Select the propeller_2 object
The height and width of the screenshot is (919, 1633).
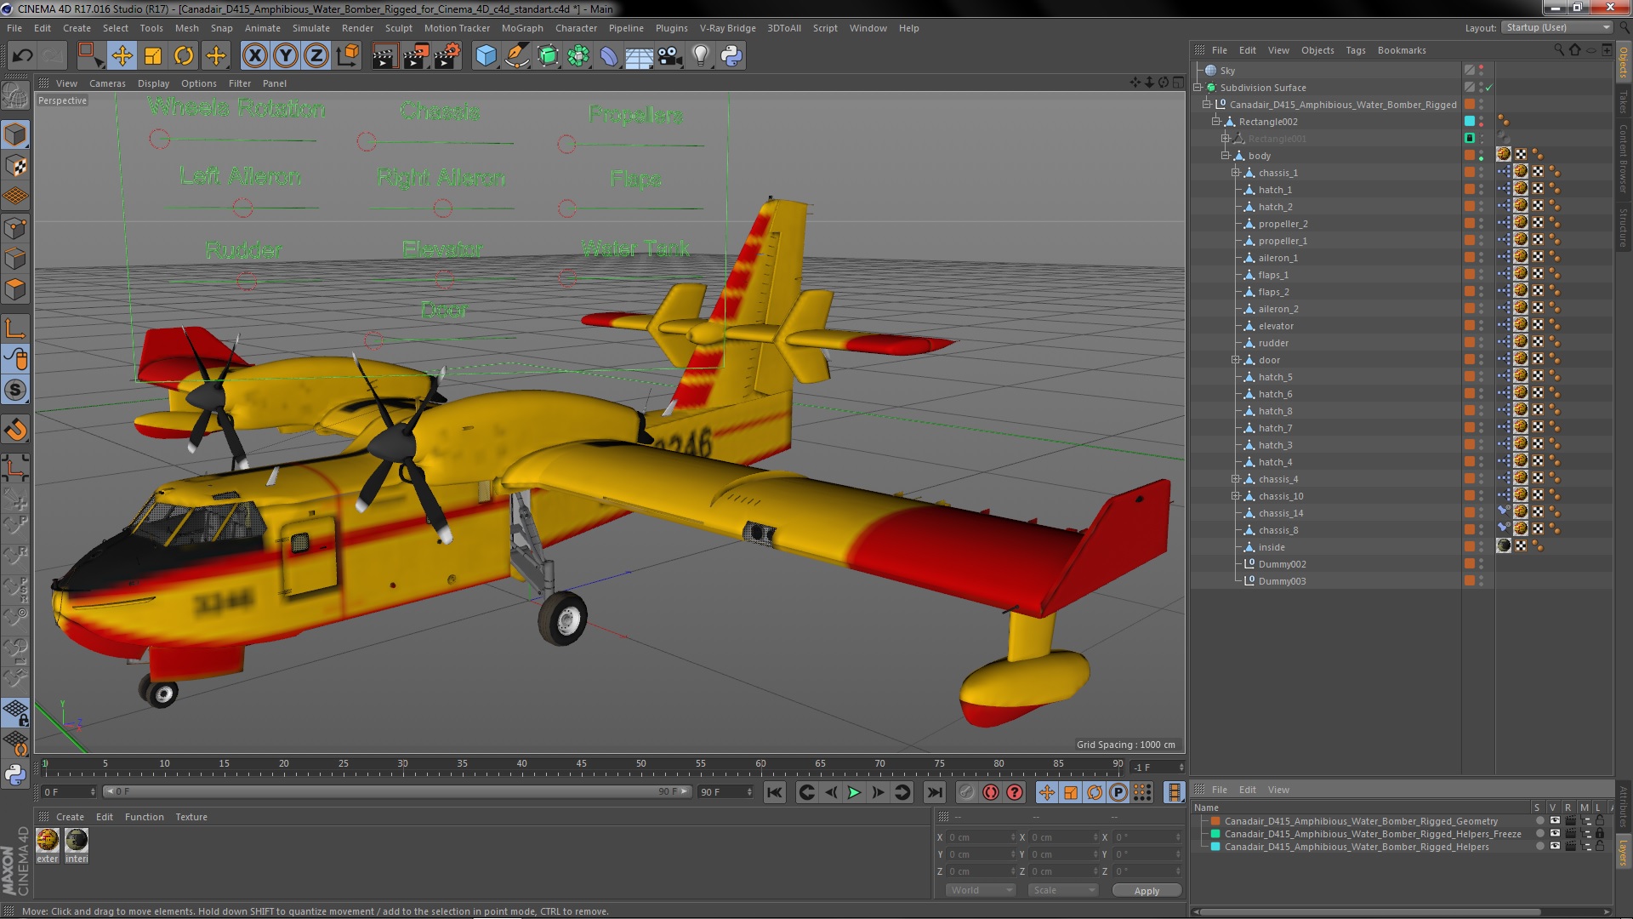point(1283,224)
